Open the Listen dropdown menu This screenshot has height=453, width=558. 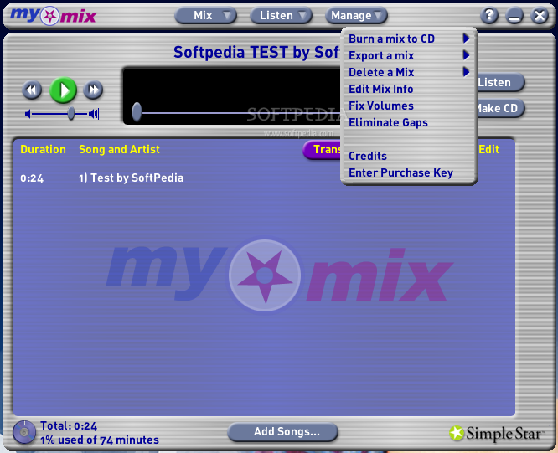pos(281,16)
